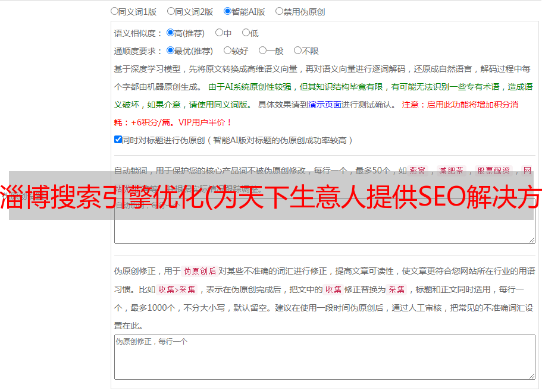Select the 同义词1版 radio option

[x=114, y=11]
